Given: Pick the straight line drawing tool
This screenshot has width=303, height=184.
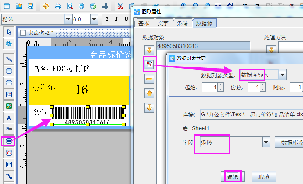Looking at the screenshot, I should pyautogui.click(x=8, y=59).
